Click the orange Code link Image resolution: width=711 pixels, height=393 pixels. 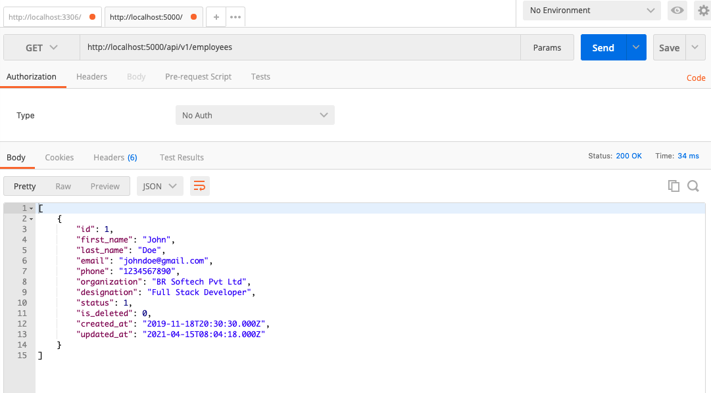(x=696, y=78)
